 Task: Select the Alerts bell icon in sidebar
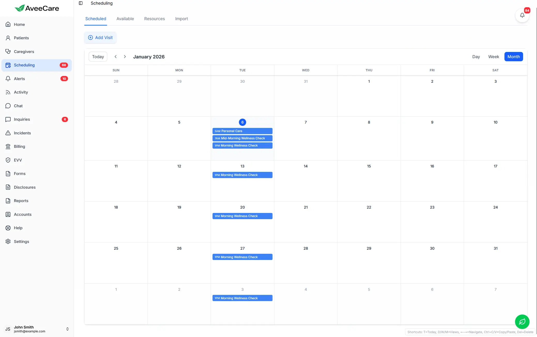point(8,79)
